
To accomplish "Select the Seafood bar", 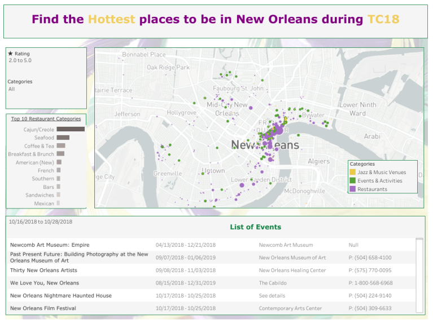I will (x=63, y=137).
